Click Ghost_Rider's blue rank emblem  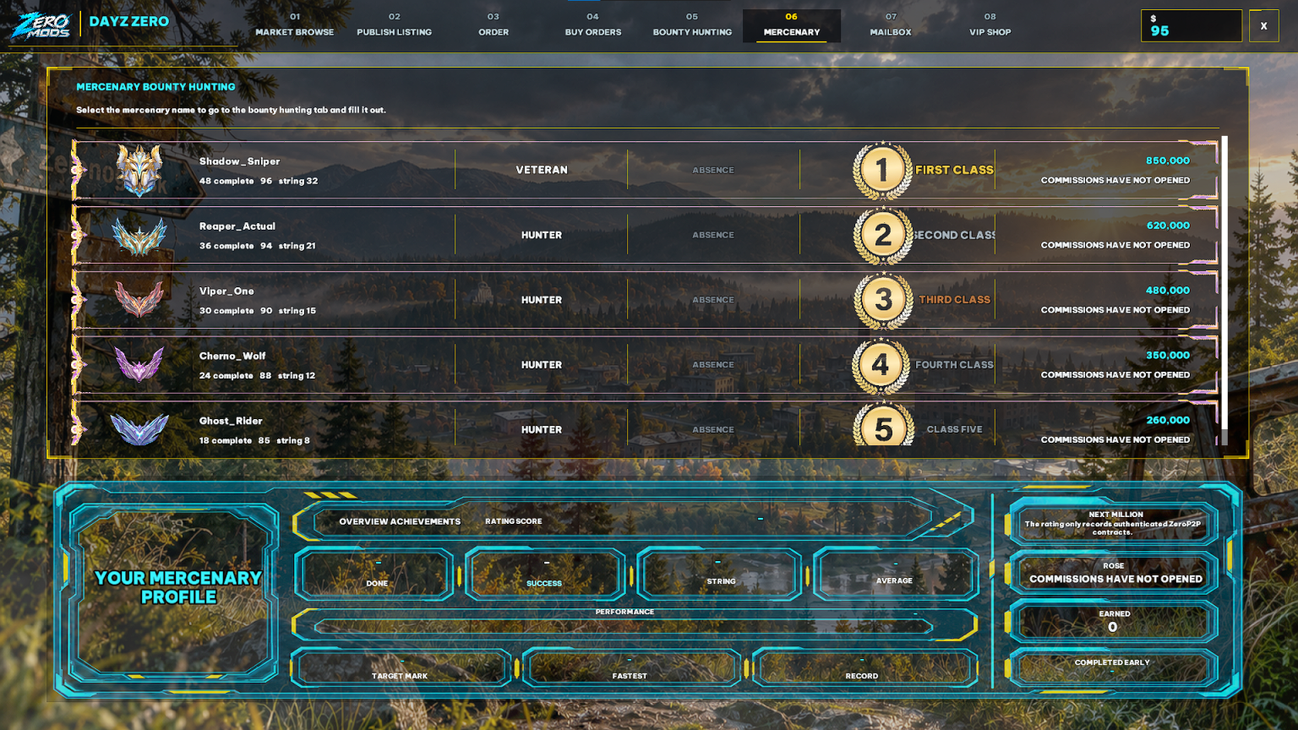click(139, 429)
